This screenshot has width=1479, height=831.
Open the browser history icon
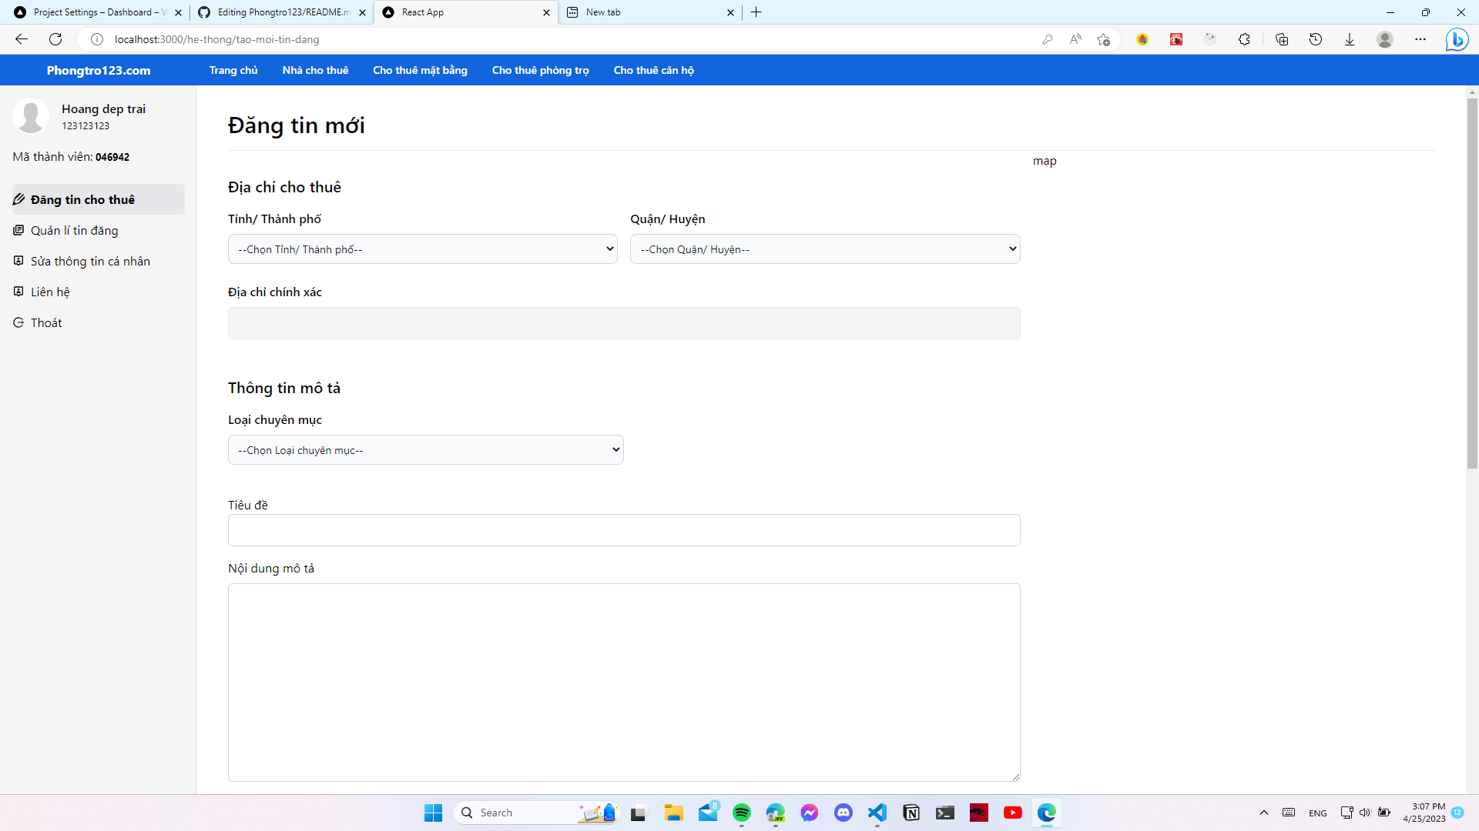1316,39
